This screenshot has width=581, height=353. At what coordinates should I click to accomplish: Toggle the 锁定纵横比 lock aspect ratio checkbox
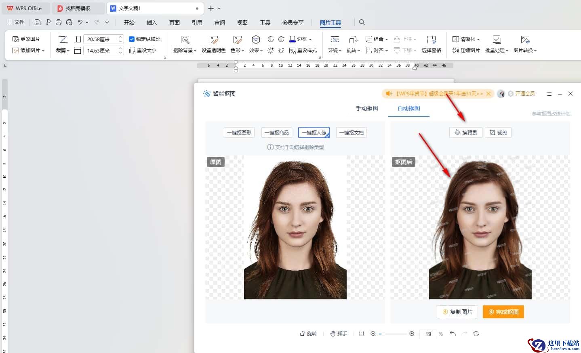click(x=131, y=39)
